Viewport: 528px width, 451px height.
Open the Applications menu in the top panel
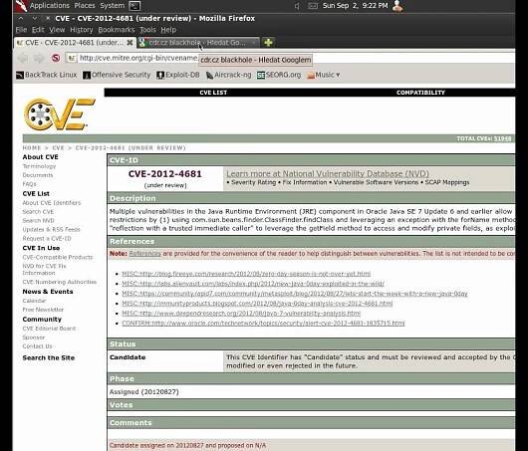[50, 6]
